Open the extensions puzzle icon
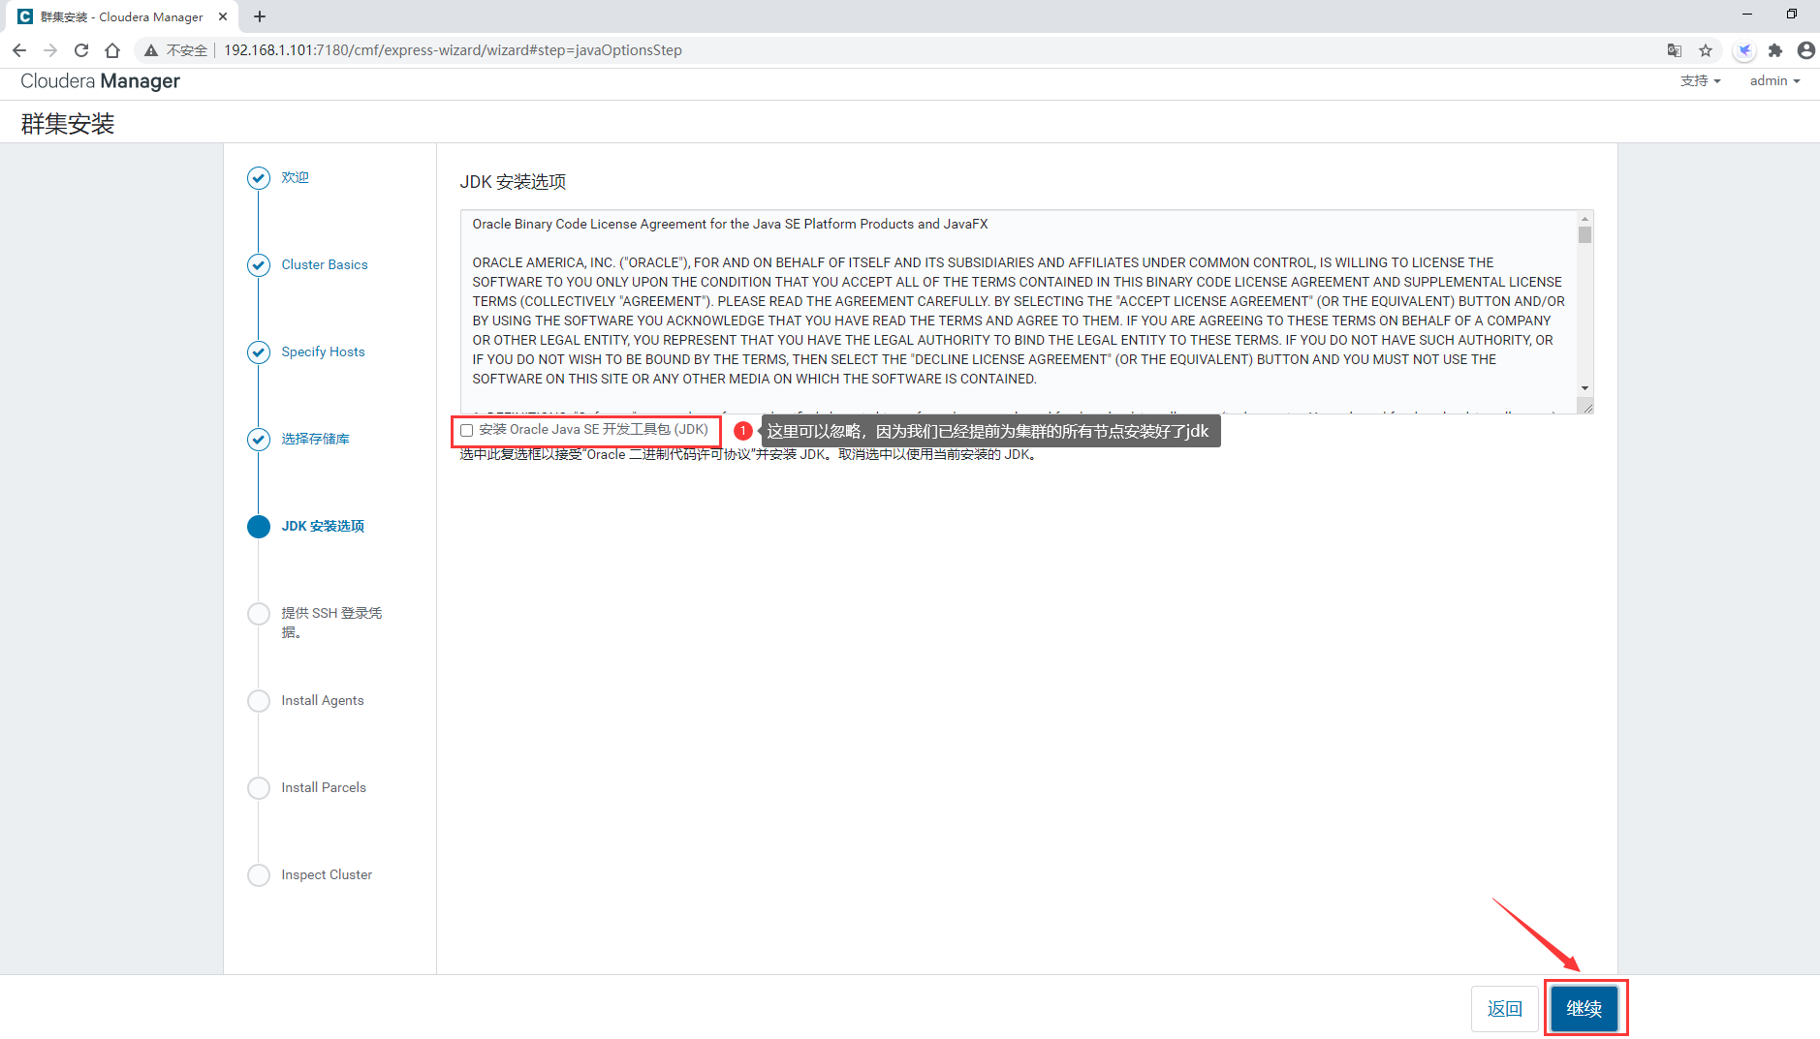The width and height of the screenshot is (1820, 1039). [1775, 50]
